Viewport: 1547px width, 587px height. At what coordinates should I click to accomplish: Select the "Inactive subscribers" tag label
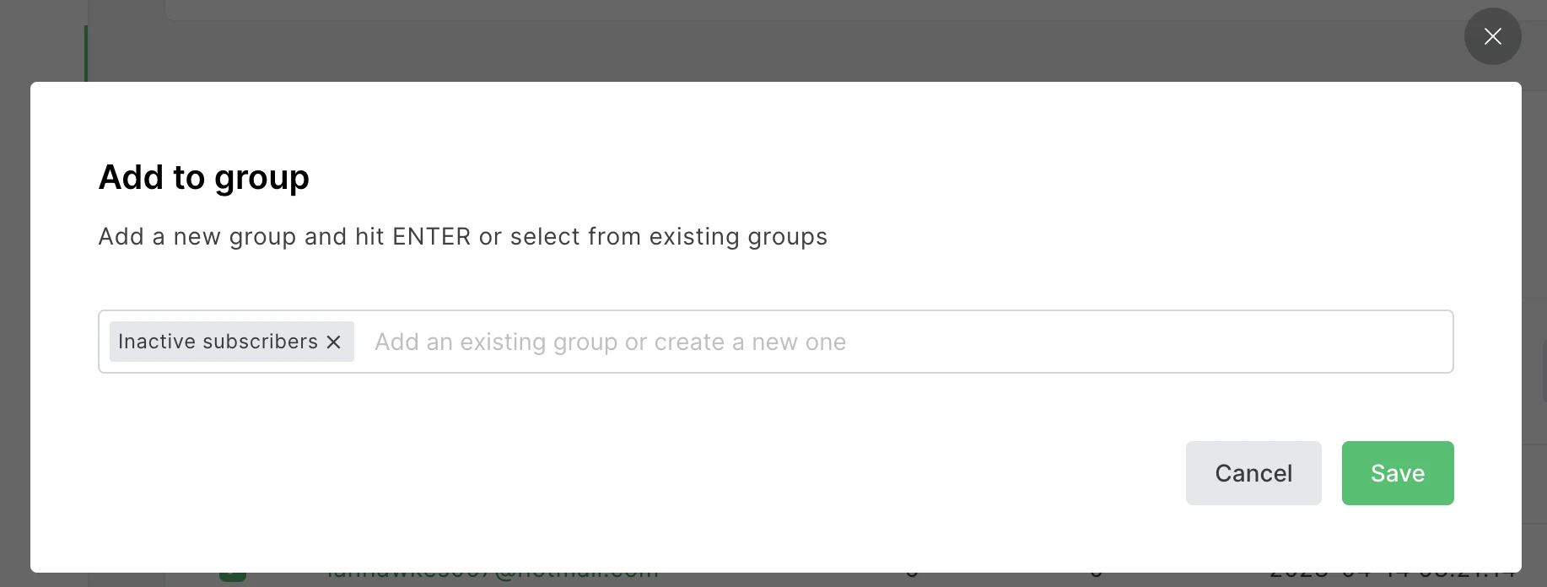[x=218, y=342]
